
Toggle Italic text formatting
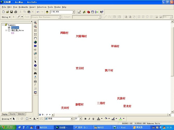click(x=89, y=119)
